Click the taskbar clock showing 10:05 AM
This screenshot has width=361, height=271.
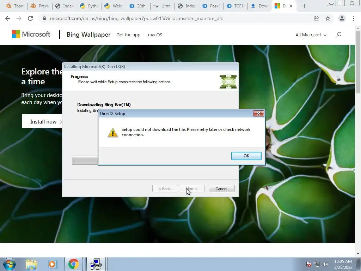[x=343, y=264]
